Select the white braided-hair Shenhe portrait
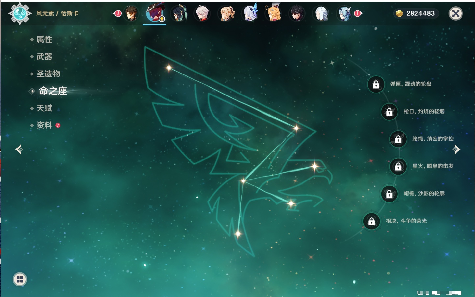 point(321,13)
